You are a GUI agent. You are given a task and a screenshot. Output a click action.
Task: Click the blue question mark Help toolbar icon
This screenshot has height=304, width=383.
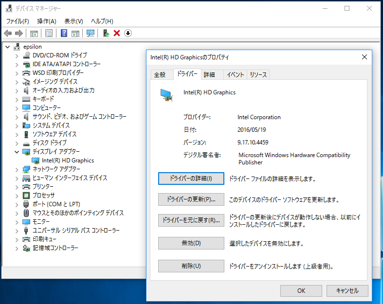tap(64, 33)
